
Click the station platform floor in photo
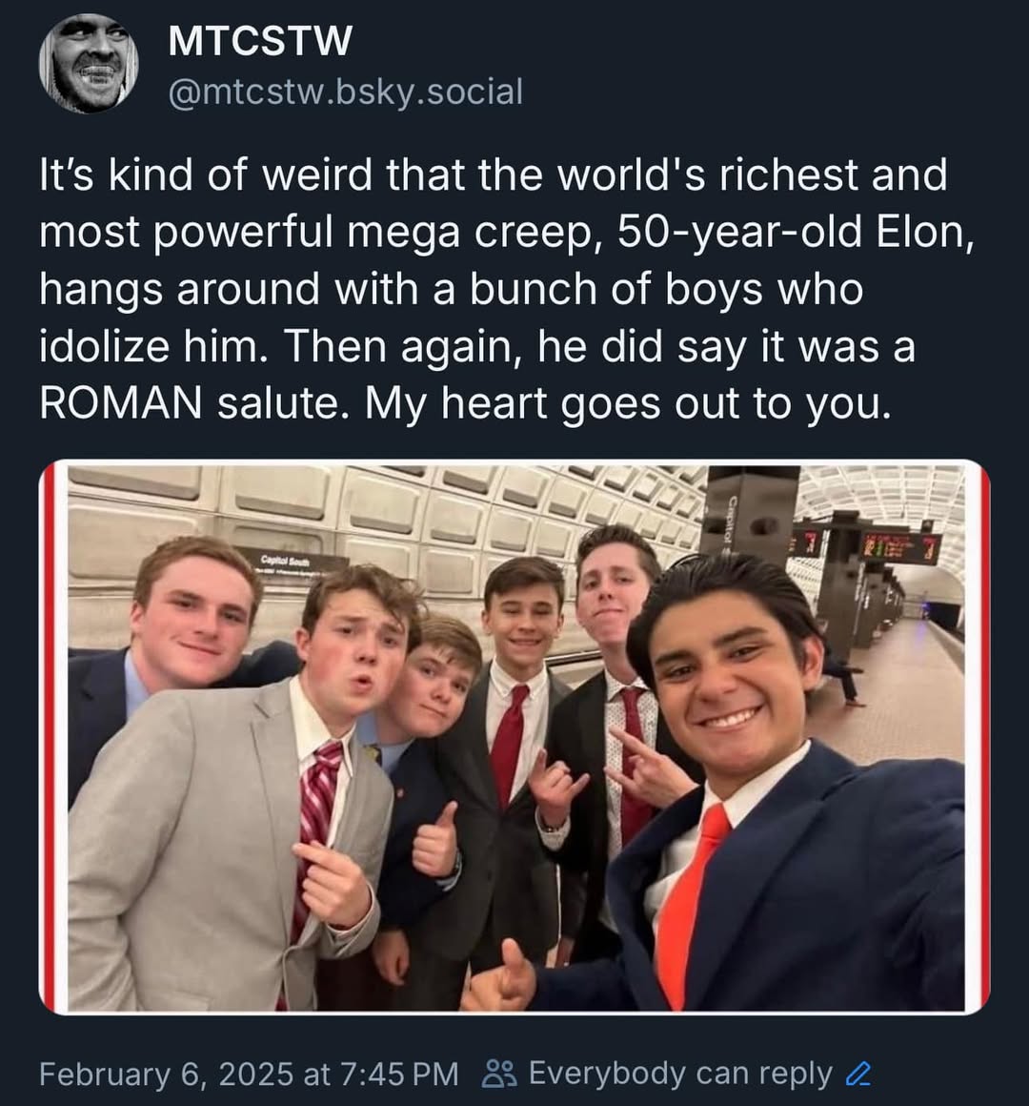point(896,706)
